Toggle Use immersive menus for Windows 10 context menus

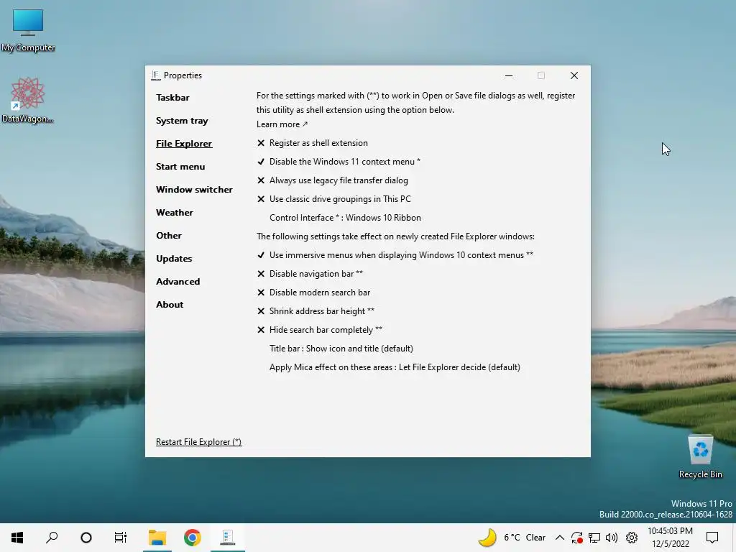coord(395,255)
